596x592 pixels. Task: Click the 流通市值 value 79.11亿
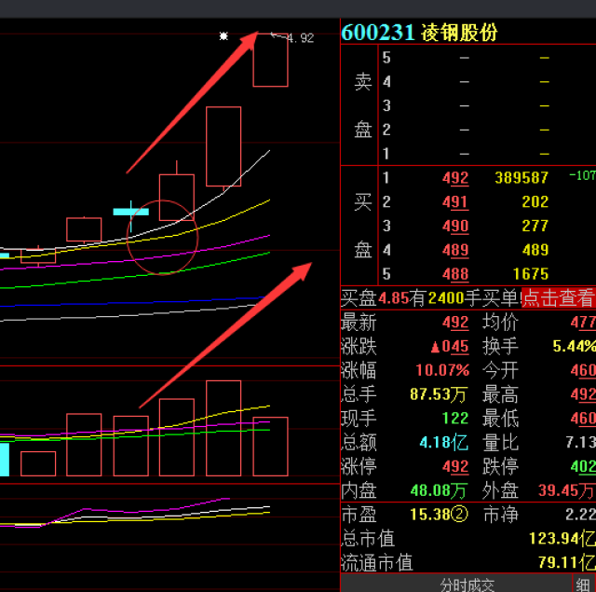(567, 563)
